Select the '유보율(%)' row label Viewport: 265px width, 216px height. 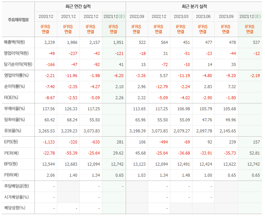13,131
